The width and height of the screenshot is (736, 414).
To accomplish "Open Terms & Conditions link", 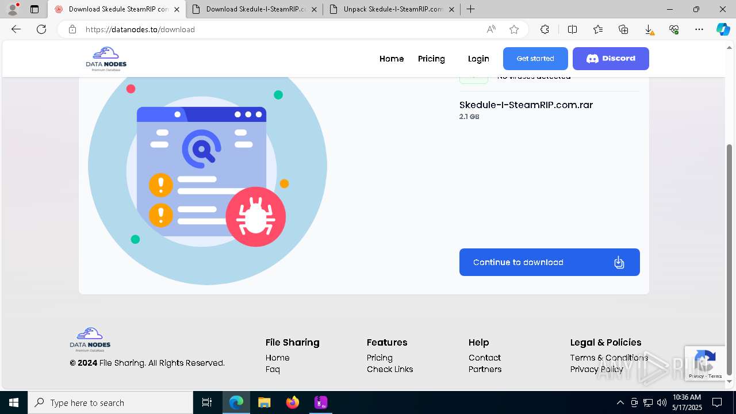I will pos(609,358).
